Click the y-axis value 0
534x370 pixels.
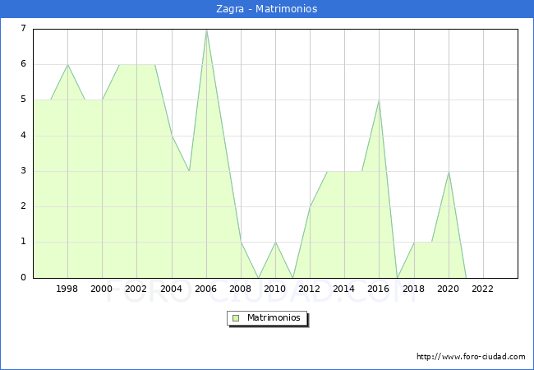pyautogui.click(x=23, y=277)
